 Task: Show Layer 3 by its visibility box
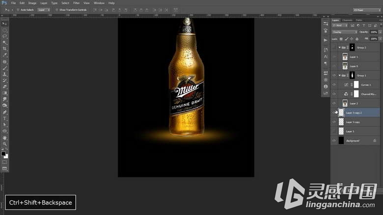click(x=334, y=131)
